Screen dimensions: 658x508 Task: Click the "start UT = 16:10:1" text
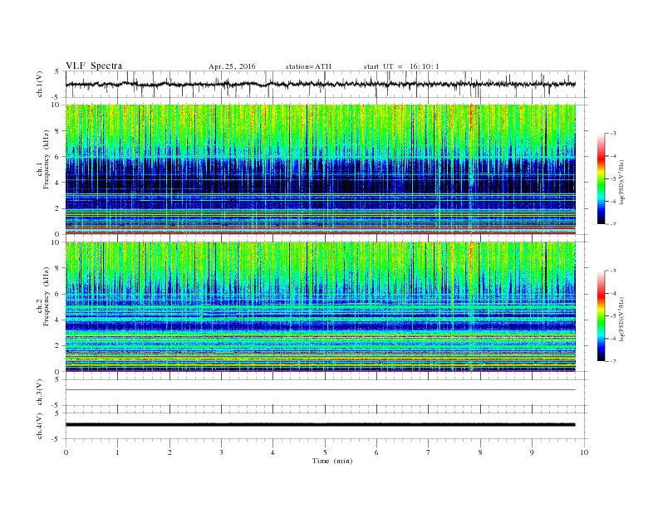click(x=401, y=66)
